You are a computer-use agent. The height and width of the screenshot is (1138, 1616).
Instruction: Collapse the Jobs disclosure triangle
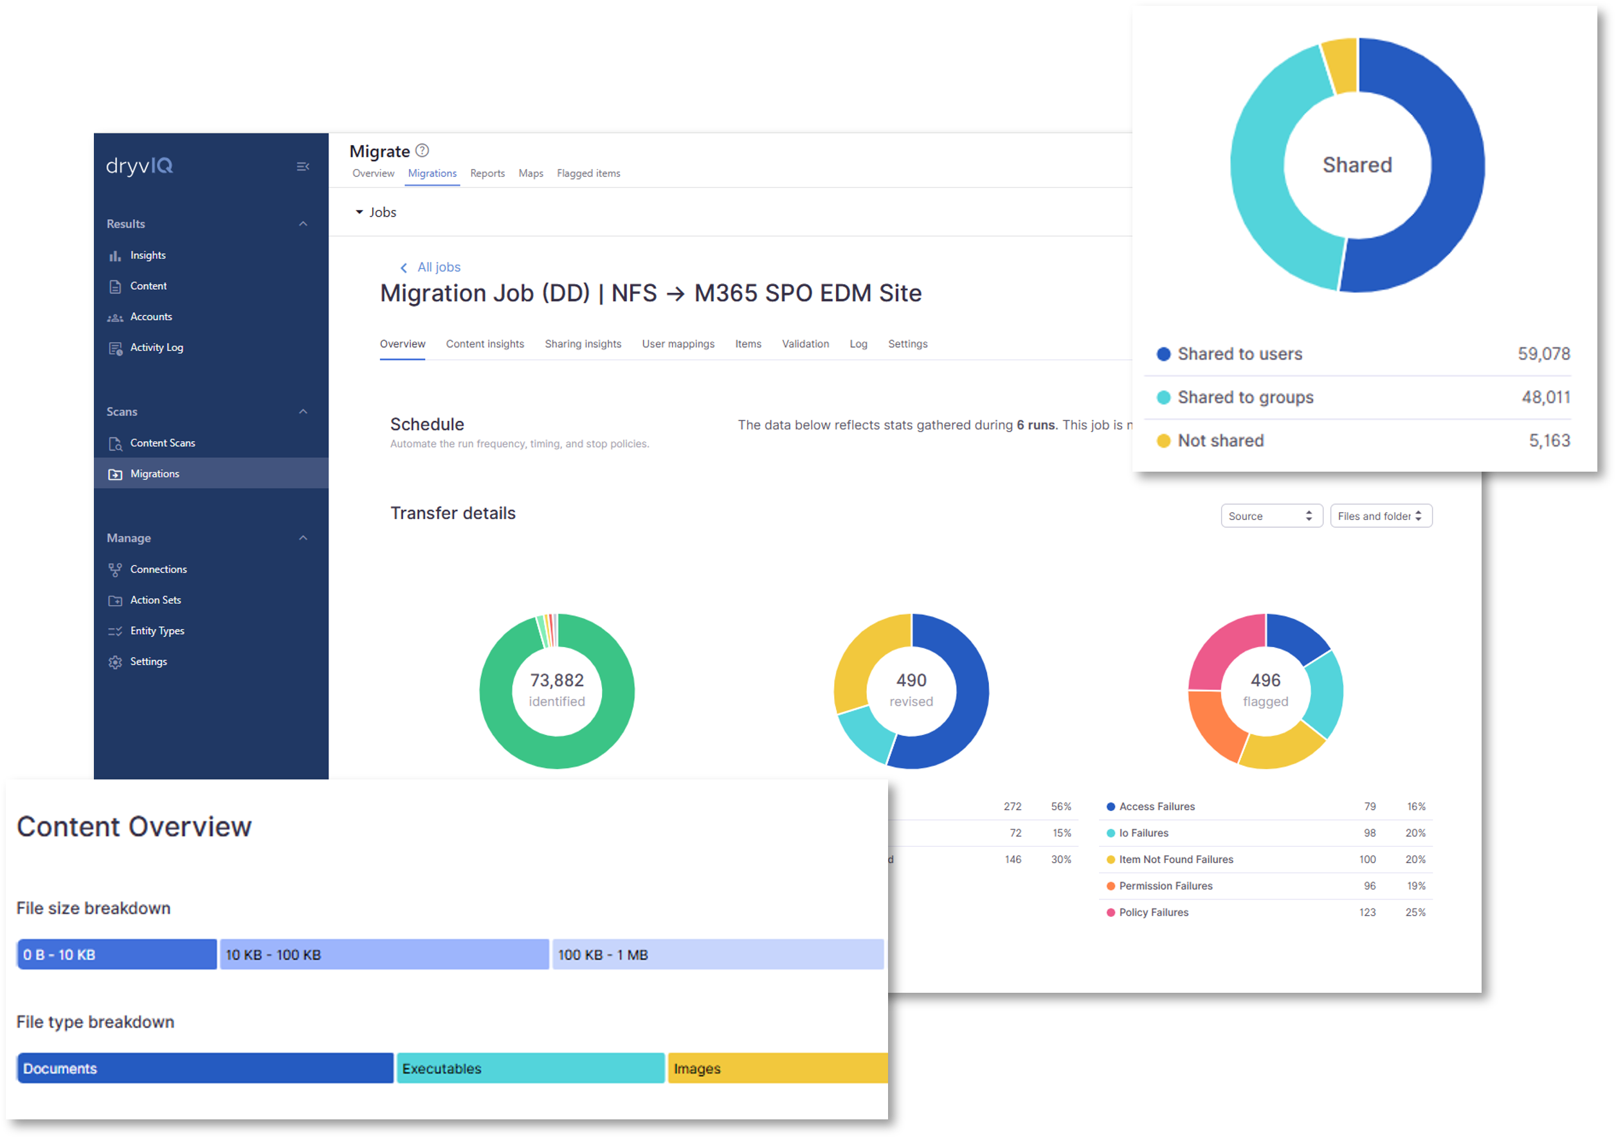tap(359, 213)
